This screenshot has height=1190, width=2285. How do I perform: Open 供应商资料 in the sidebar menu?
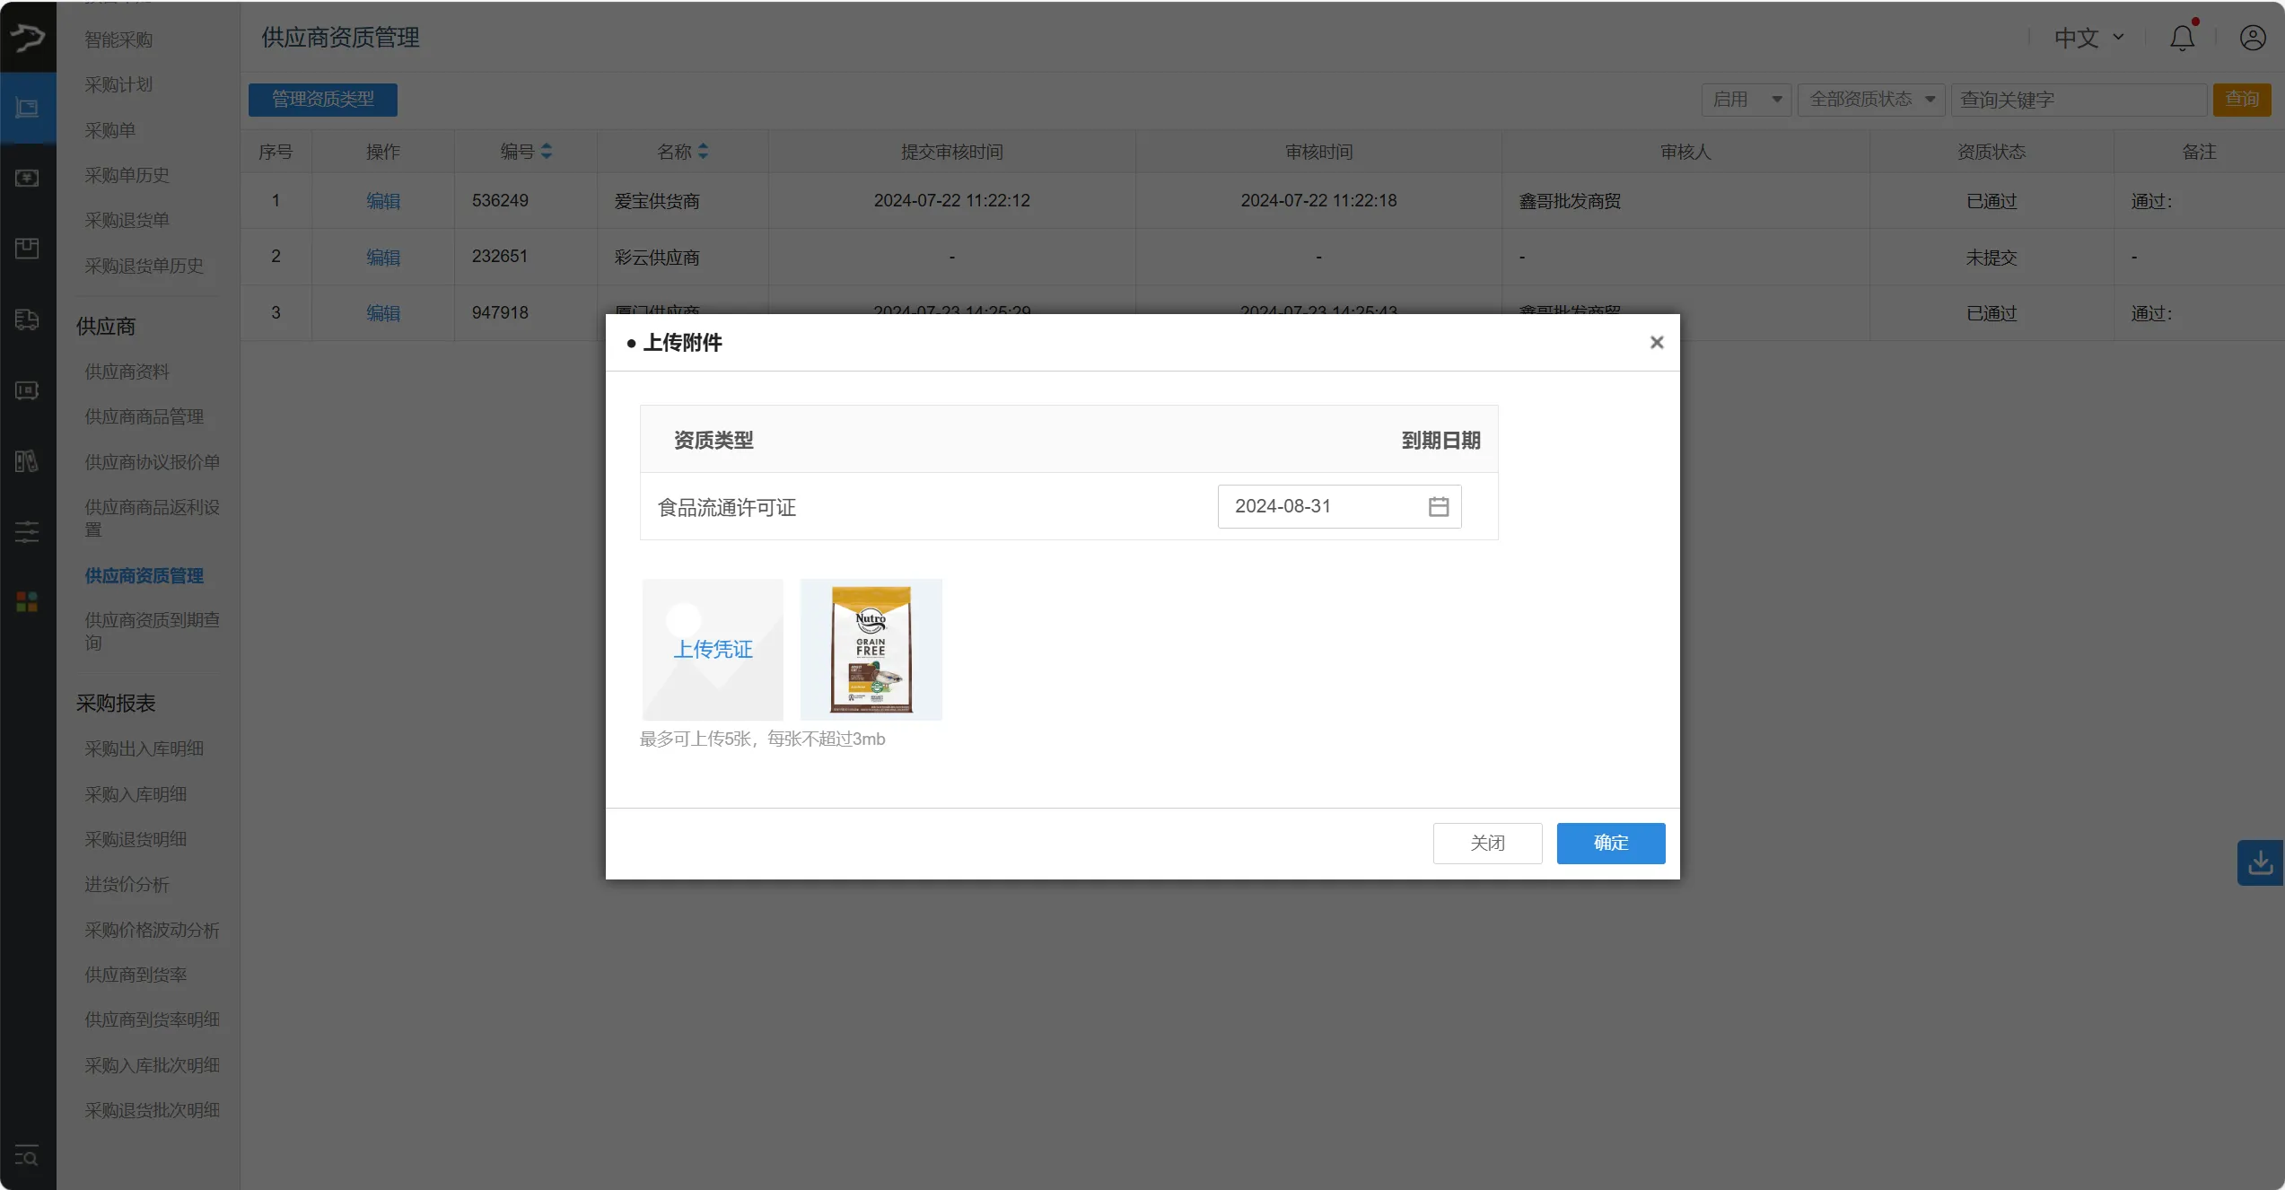pyautogui.click(x=127, y=372)
